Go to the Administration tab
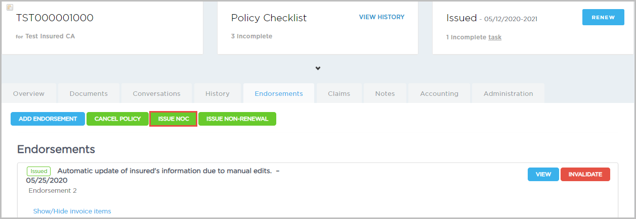Viewport: 636px width, 219px height. click(508, 93)
